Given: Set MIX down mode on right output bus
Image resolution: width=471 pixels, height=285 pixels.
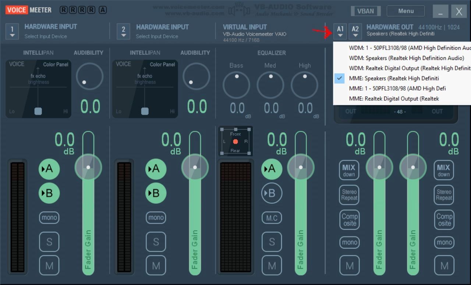Looking at the screenshot, I should coord(444,170).
